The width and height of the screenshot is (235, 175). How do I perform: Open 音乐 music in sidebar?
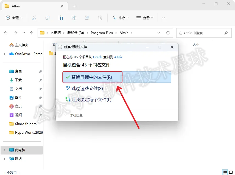pos(16,106)
